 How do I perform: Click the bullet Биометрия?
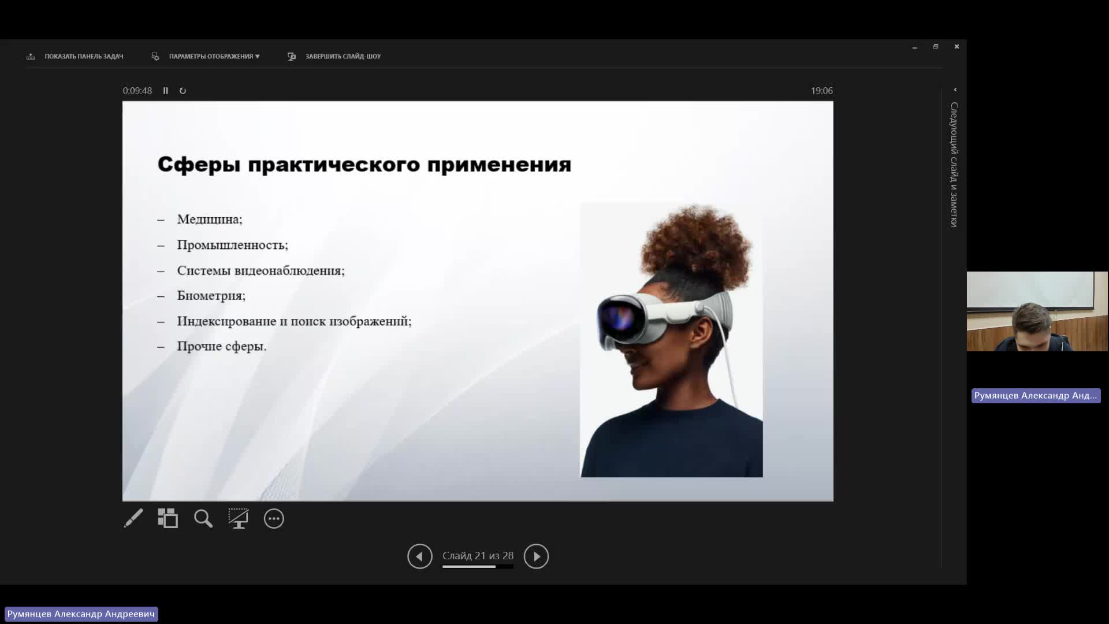point(211,296)
